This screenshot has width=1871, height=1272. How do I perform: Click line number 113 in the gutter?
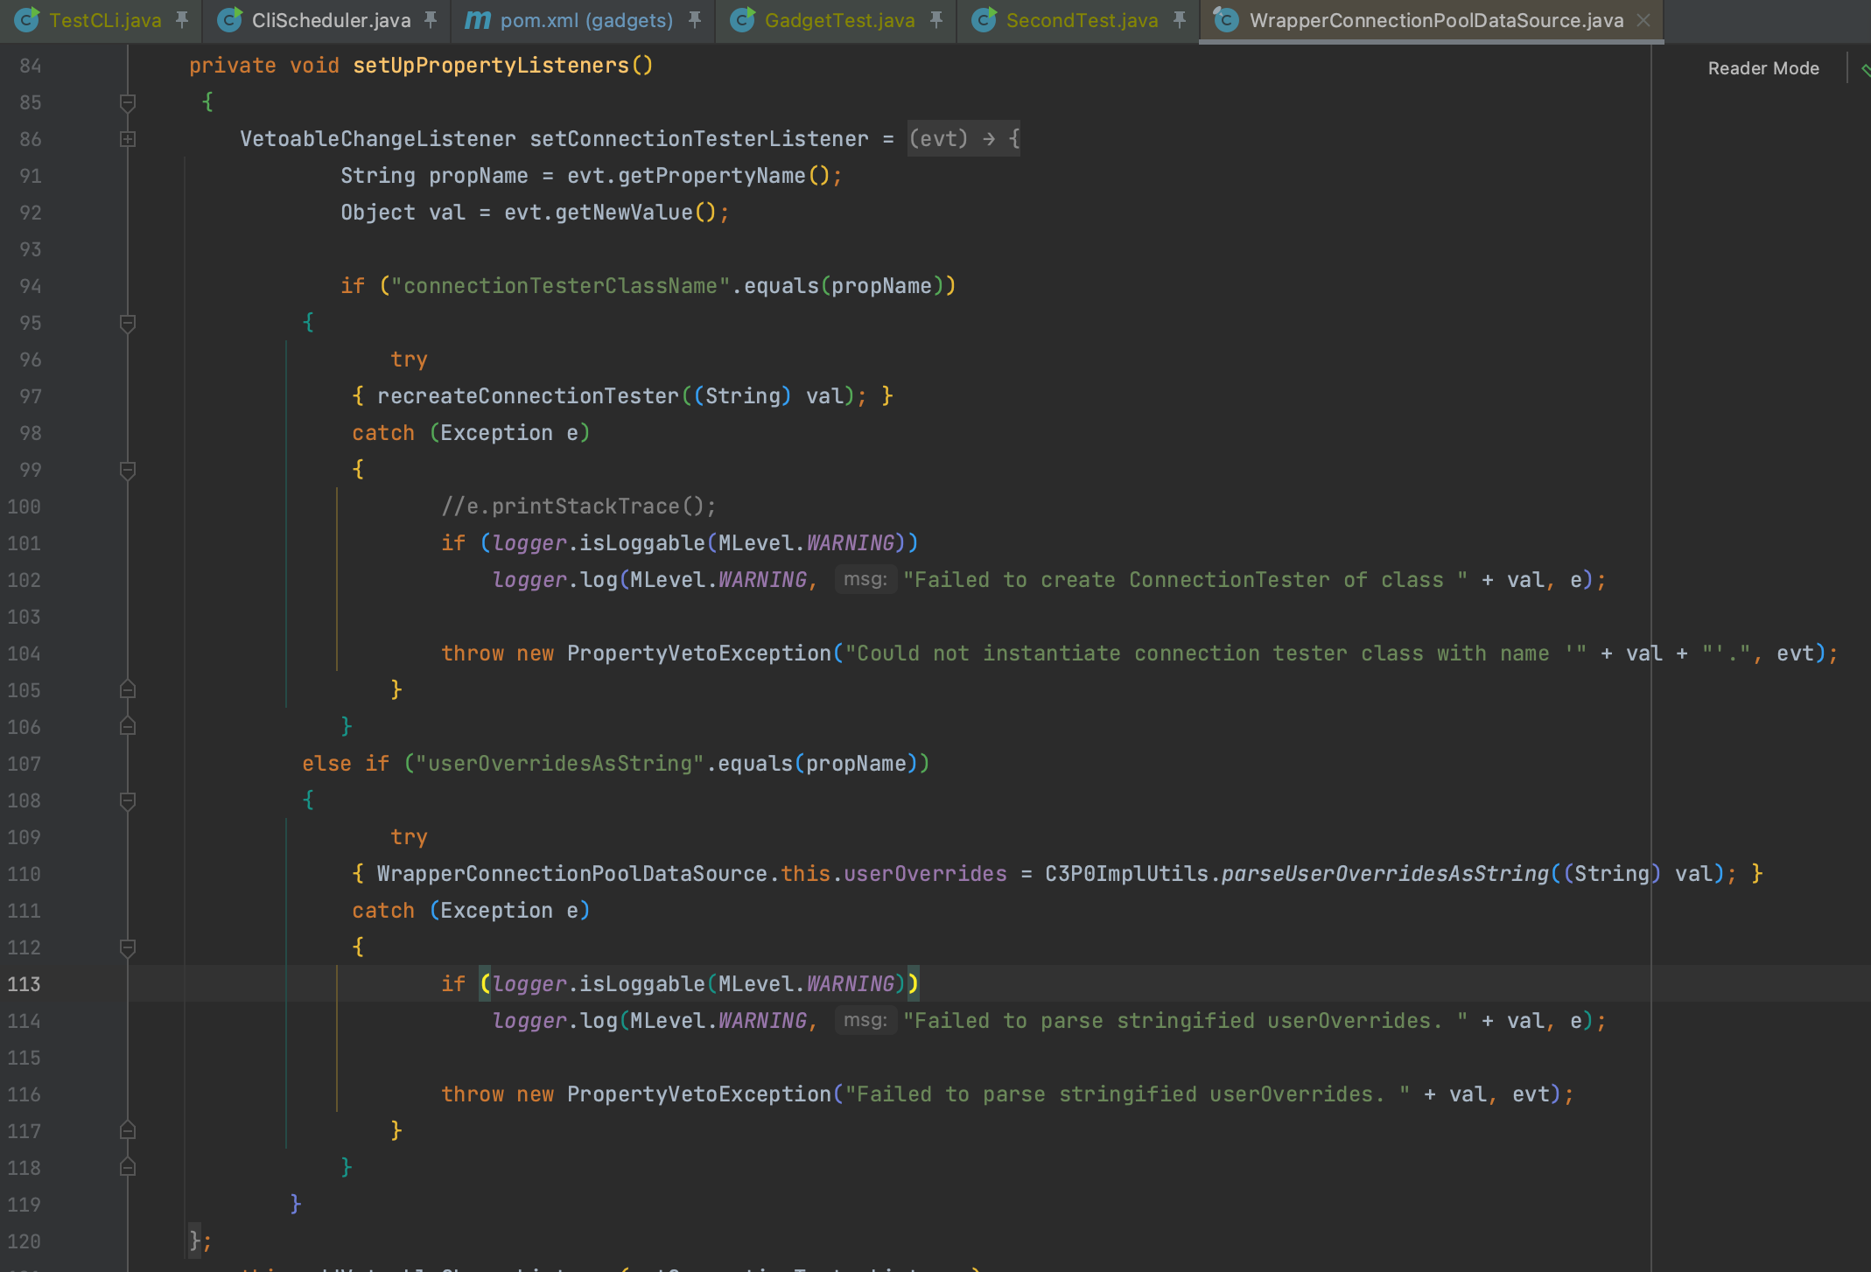click(x=24, y=984)
